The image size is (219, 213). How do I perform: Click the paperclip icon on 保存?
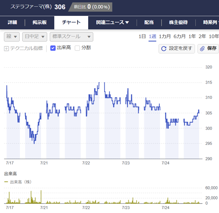[202, 49]
